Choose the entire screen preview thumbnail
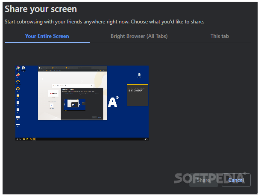Viewport: 258px width, 195px height. 82,103
